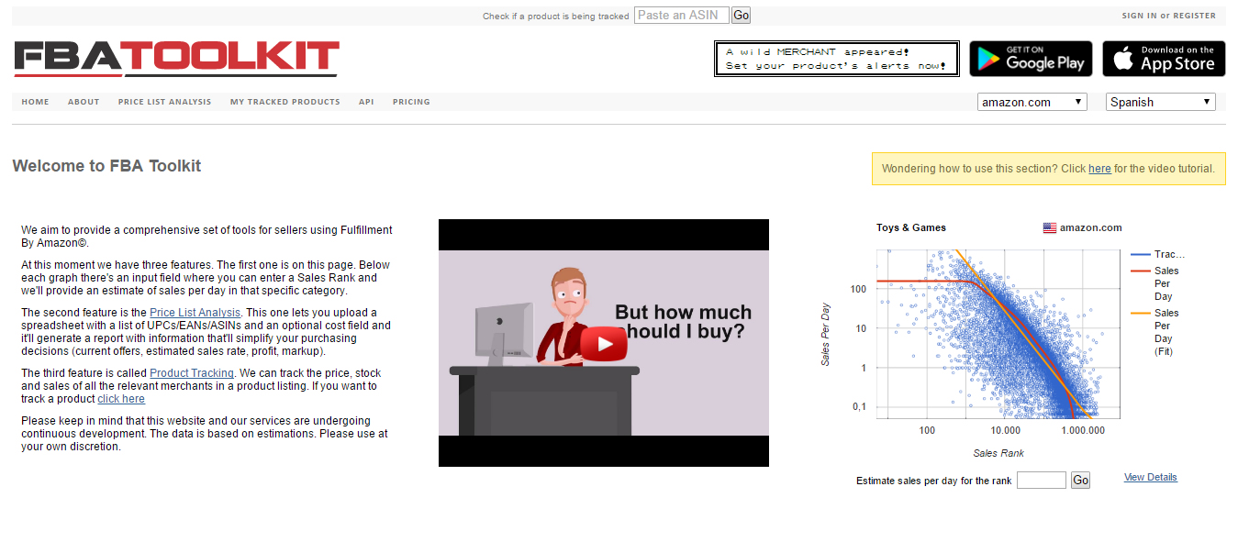1238x542 pixels.
Task: Go to the Home menu item
Action: [x=35, y=102]
